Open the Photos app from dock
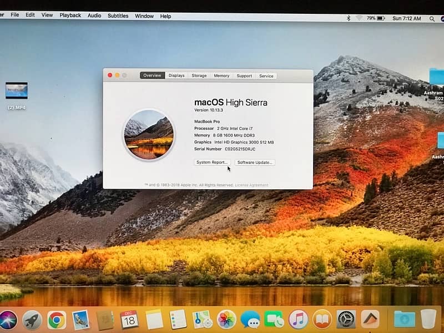This screenshot has height=333, width=444. [x=226, y=319]
